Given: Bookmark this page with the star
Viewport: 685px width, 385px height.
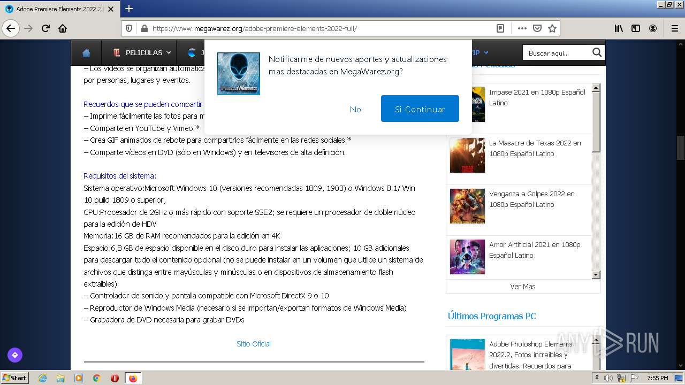Looking at the screenshot, I should (x=552, y=28).
